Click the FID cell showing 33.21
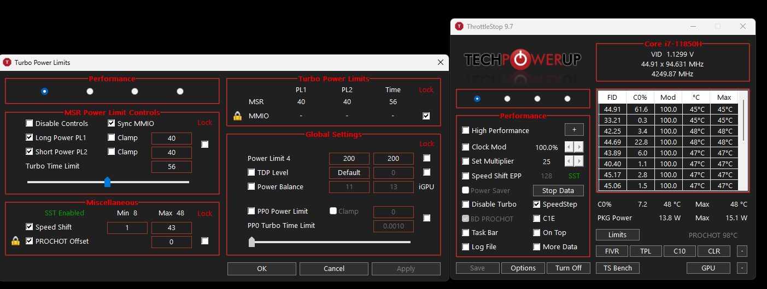 [x=612, y=120]
